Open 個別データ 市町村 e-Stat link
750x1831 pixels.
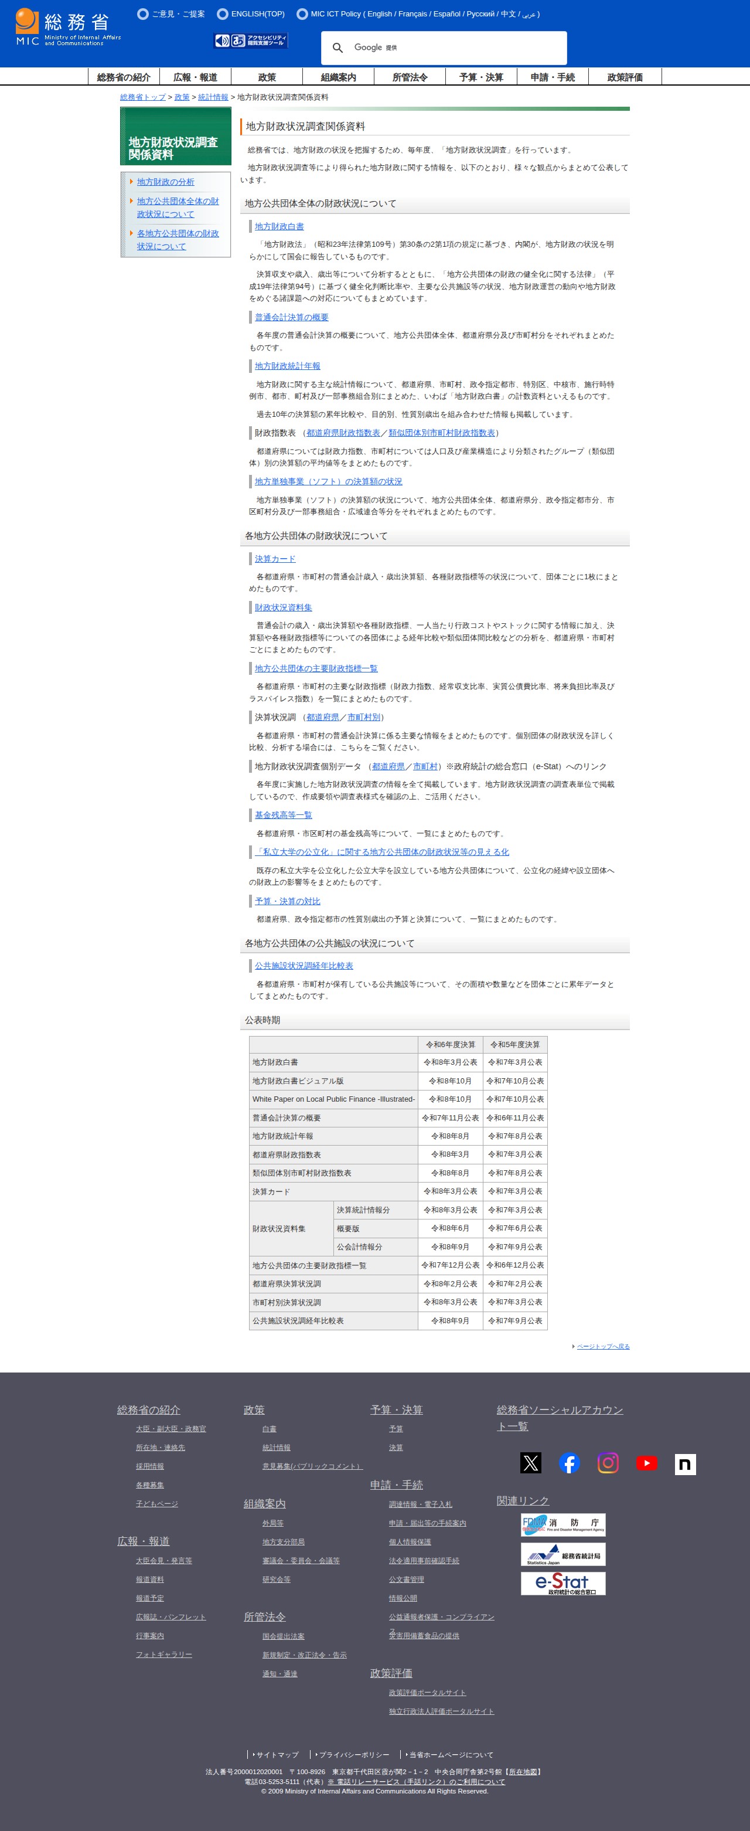click(425, 766)
